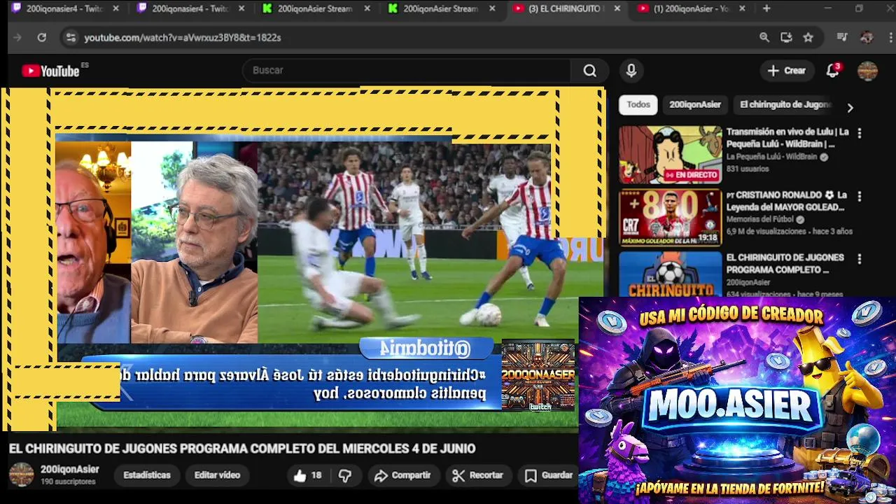
Task: Click the Crear button
Action: pyautogui.click(x=787, y=71)
